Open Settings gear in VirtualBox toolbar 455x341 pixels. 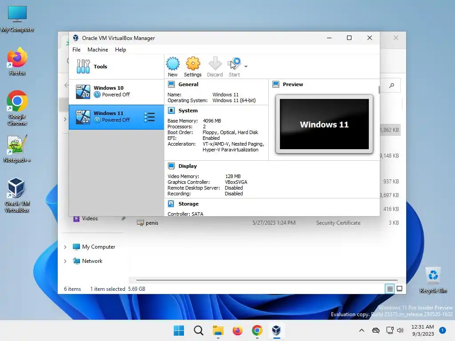(193, 64)
